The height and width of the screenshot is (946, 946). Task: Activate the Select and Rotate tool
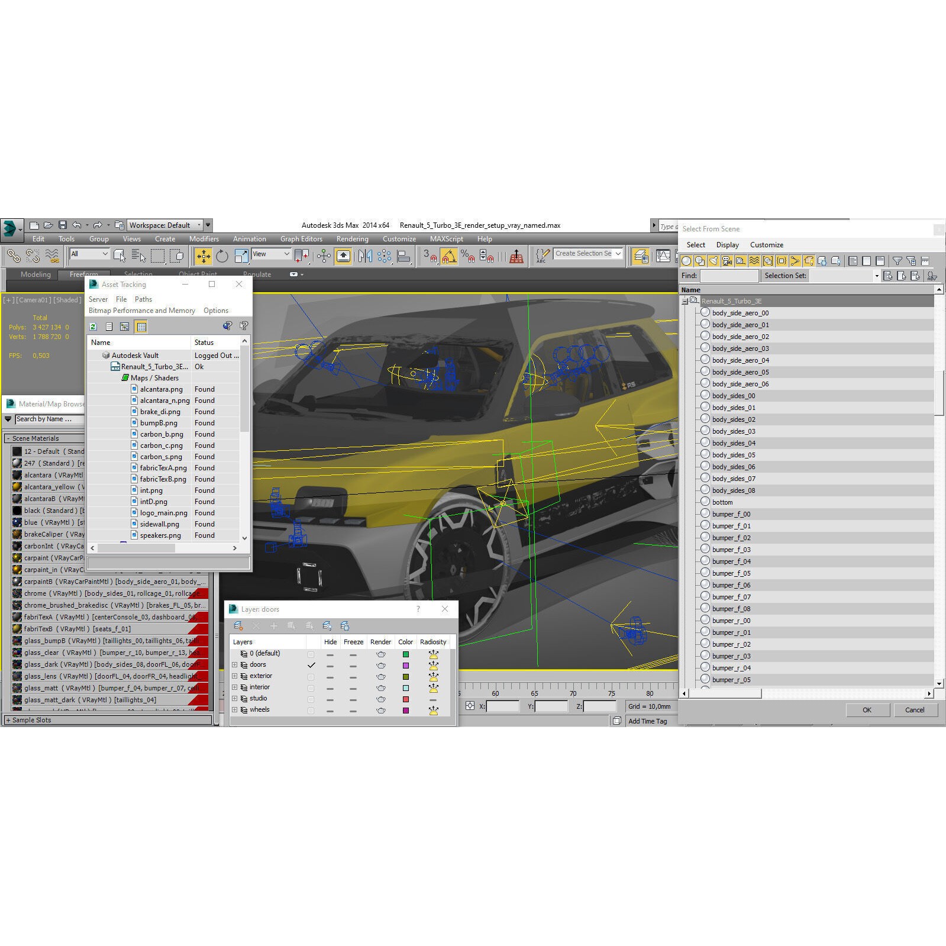pos(222,256)
